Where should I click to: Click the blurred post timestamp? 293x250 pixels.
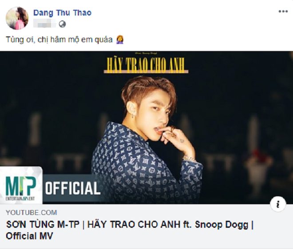coord(45,24)
